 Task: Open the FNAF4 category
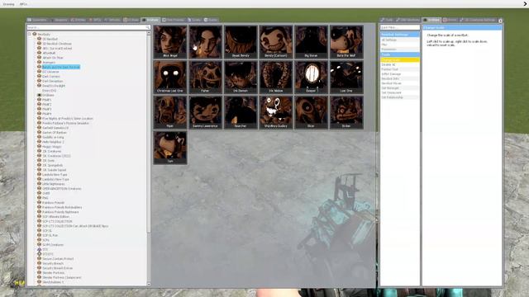click(x=46, y=114)
